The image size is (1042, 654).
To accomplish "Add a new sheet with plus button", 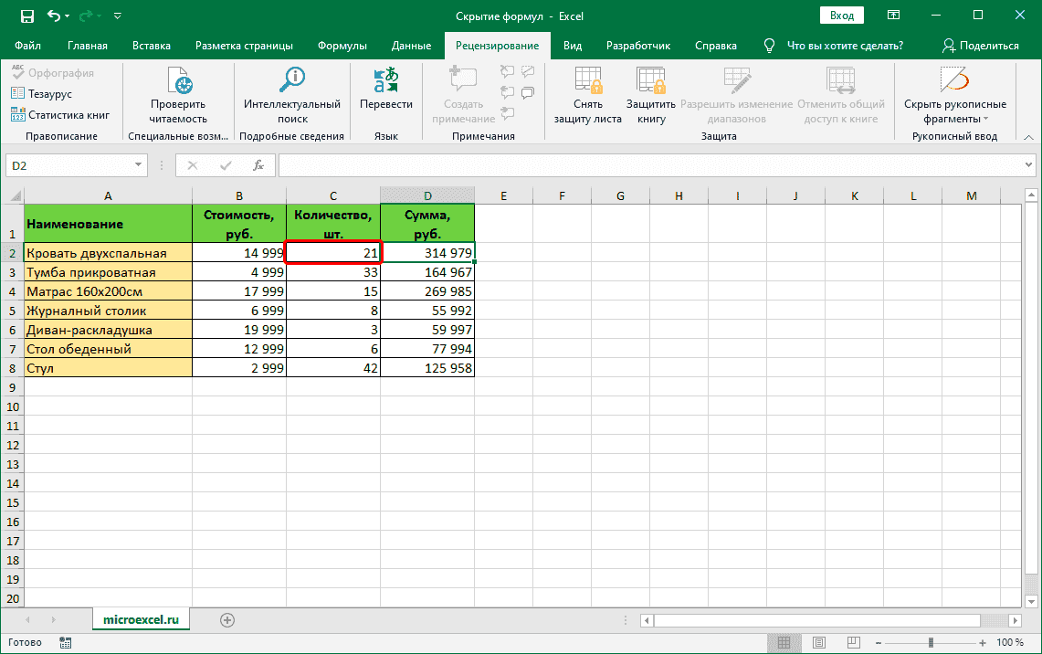I will [x=227, y=619].
